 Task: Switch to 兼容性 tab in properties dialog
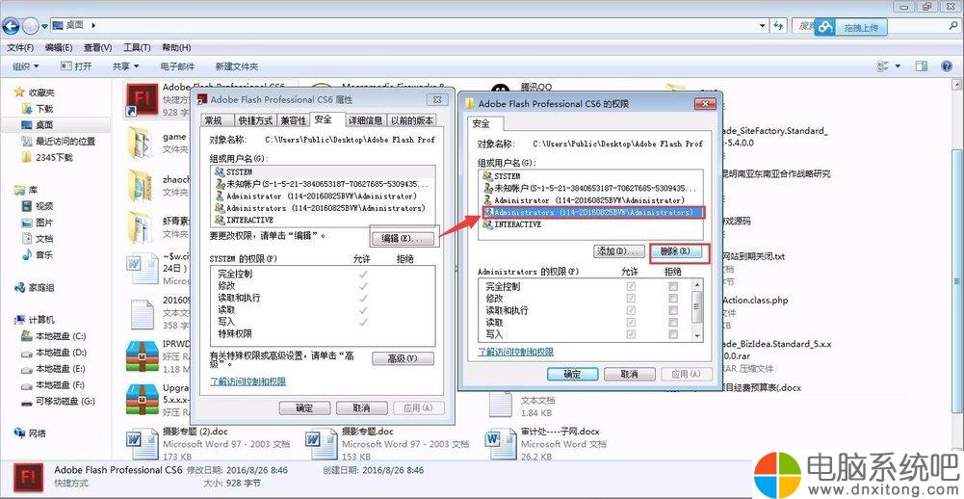click(x=293, y=120)
